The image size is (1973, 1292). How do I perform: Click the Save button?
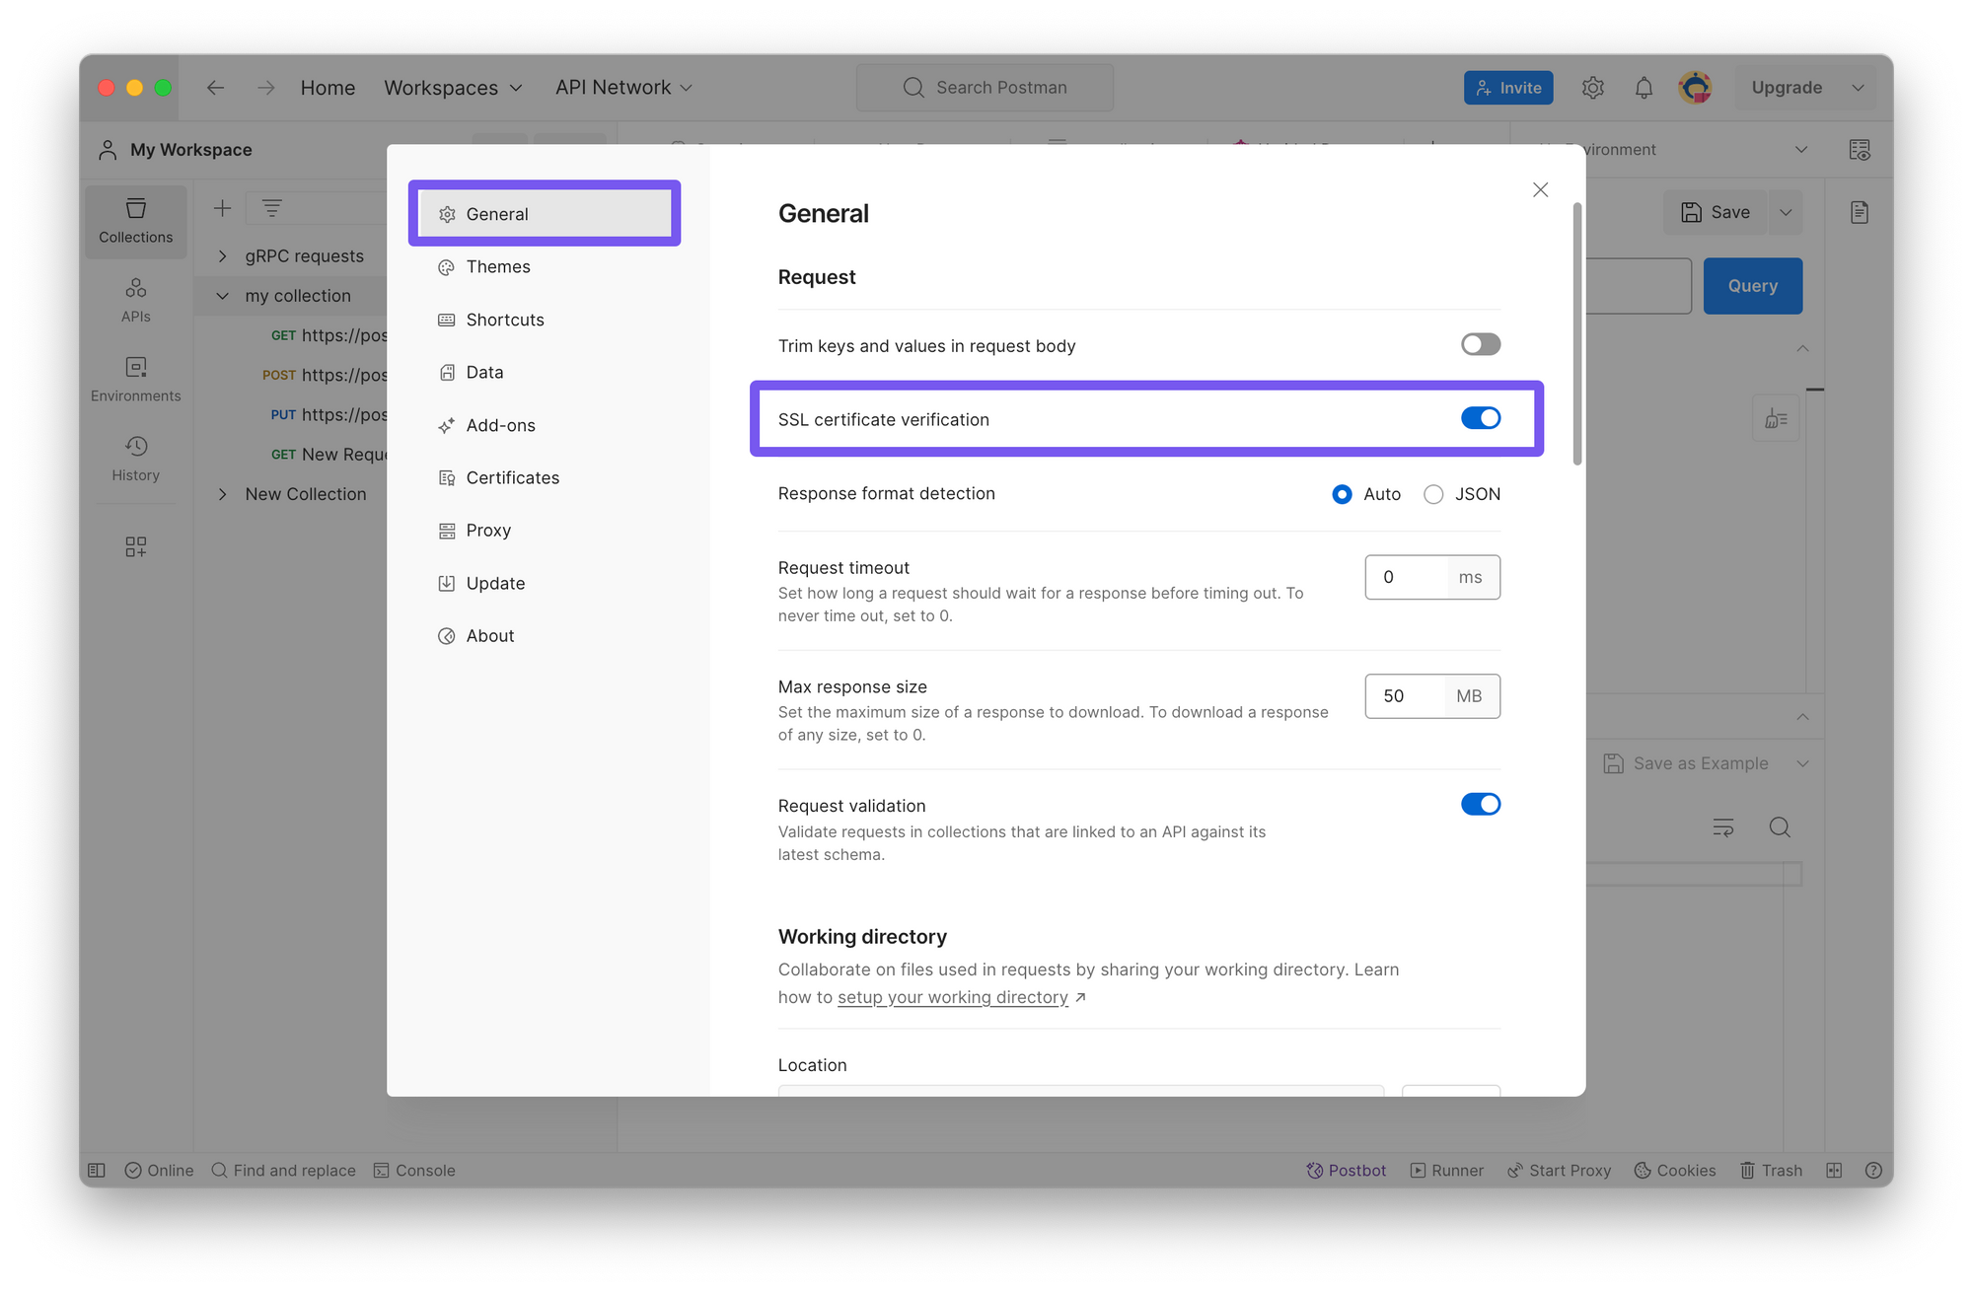1717,212
